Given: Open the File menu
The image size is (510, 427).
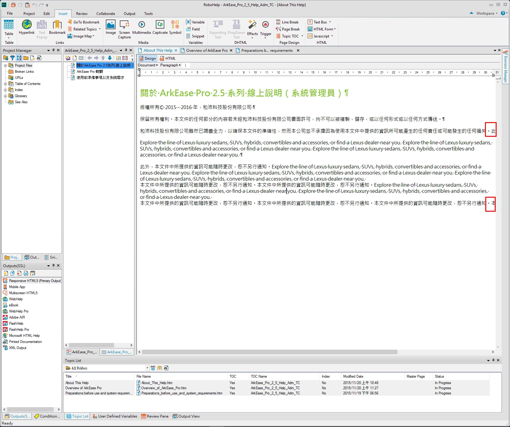Looking at the screenshot, I should point(10,13).
